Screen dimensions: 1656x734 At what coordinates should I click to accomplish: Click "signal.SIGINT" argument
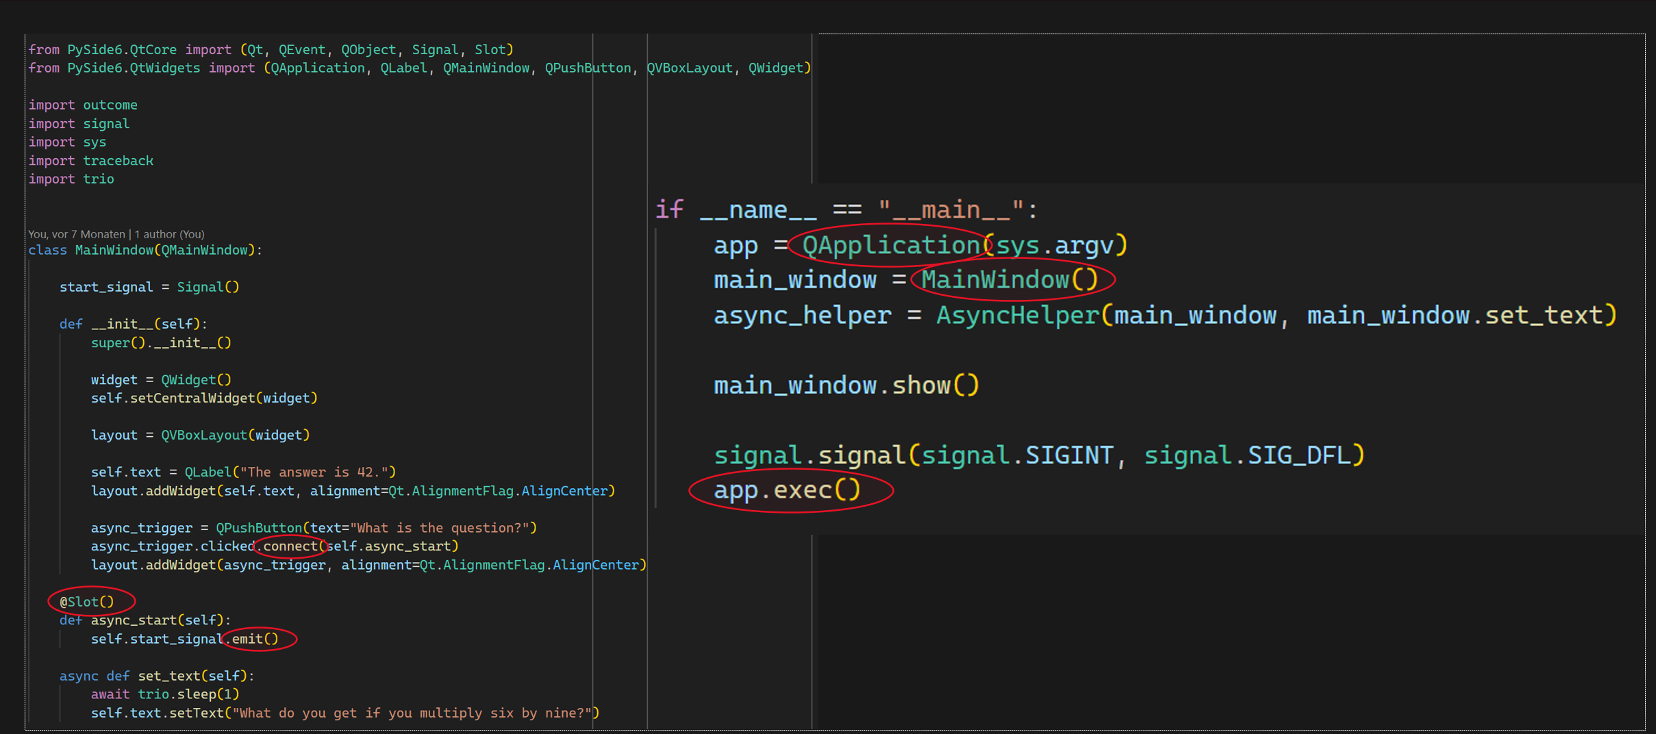tap(1017, 455)
